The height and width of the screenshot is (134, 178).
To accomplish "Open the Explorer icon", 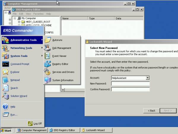I will coord(5,72).
